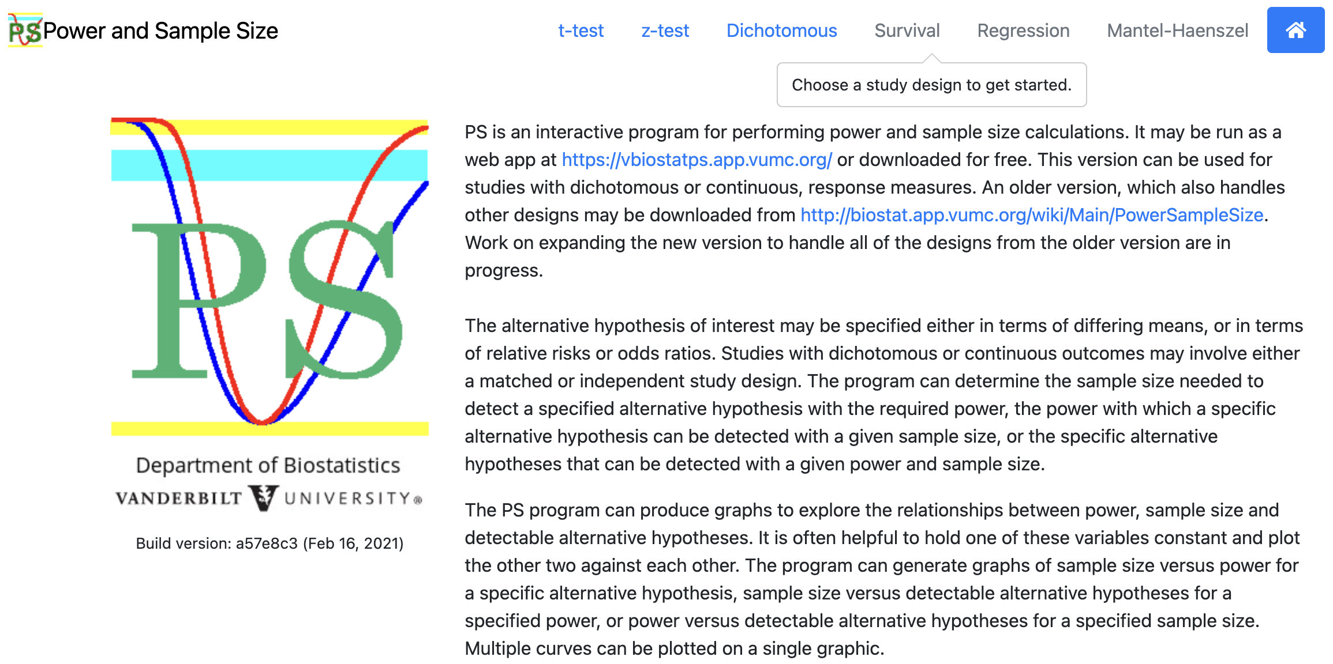Select the Dichotomous study design
This screenshot has height=664, width=1333.
[x=781, y=31]
